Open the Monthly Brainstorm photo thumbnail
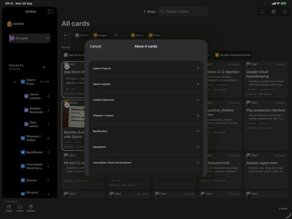The width and height of the screenshot is (292, 219). coord(73,117)
